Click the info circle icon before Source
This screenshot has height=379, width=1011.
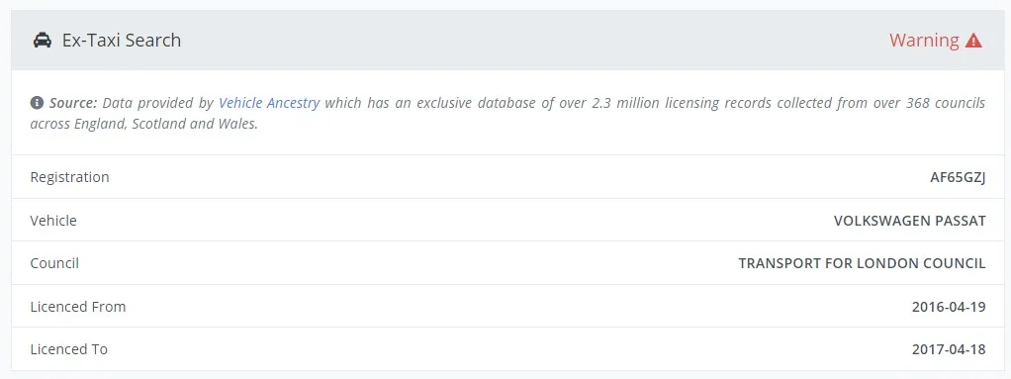37,103
